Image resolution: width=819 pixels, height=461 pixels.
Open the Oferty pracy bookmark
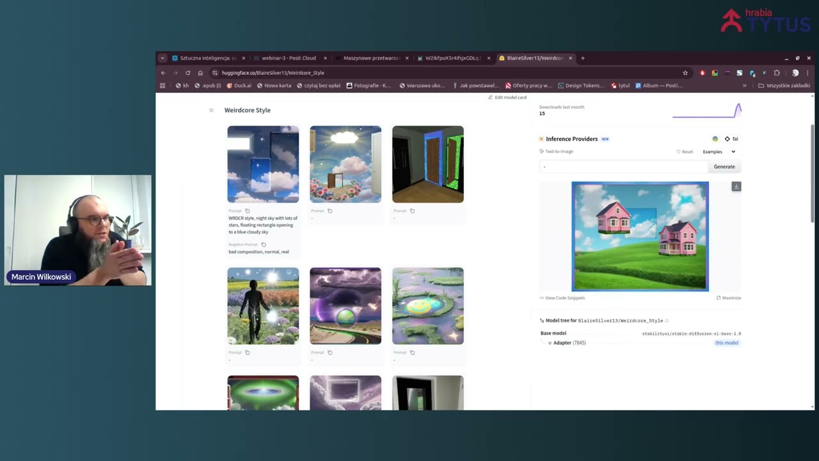(x=529, y=85)
